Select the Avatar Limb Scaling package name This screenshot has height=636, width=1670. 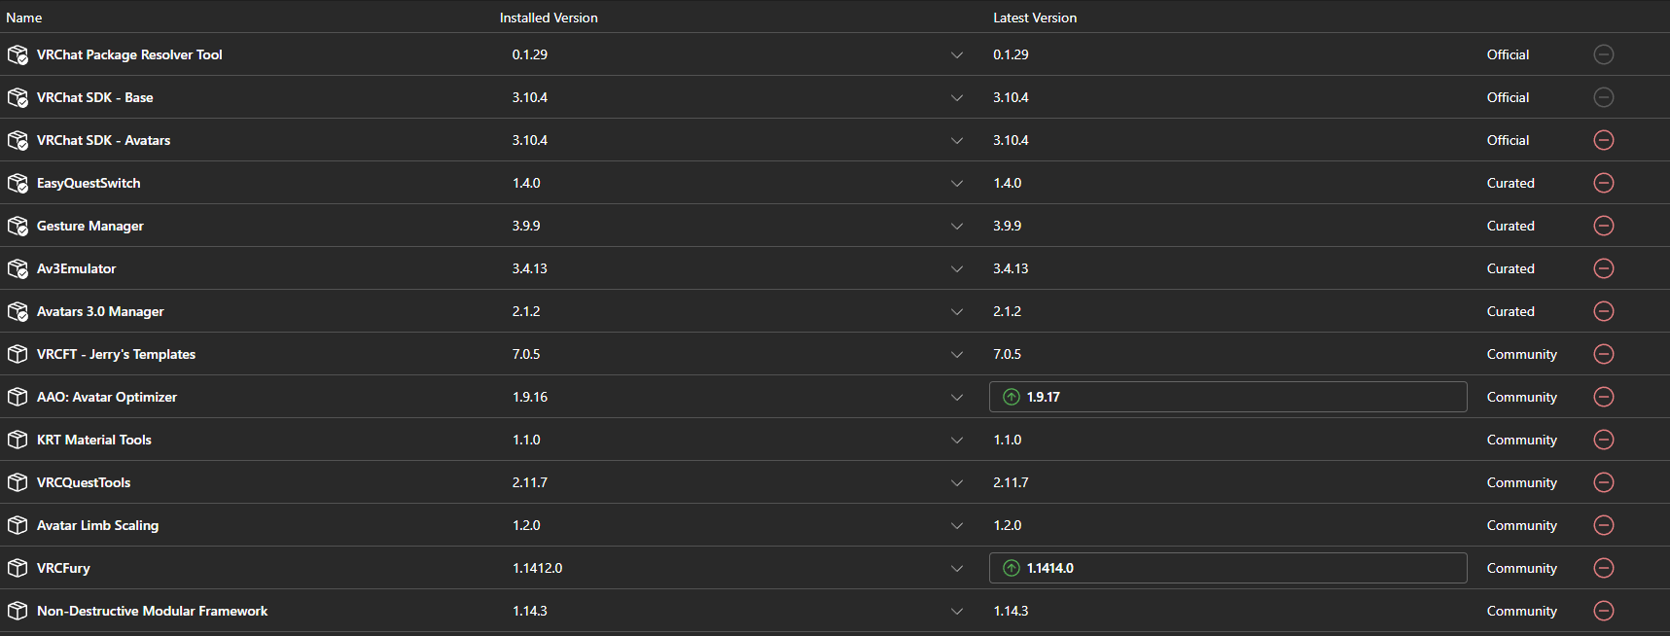tap(97, 525)
